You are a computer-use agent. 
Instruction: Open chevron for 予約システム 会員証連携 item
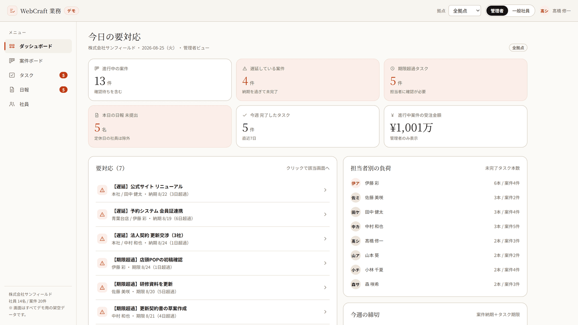[x=325, y=215]
